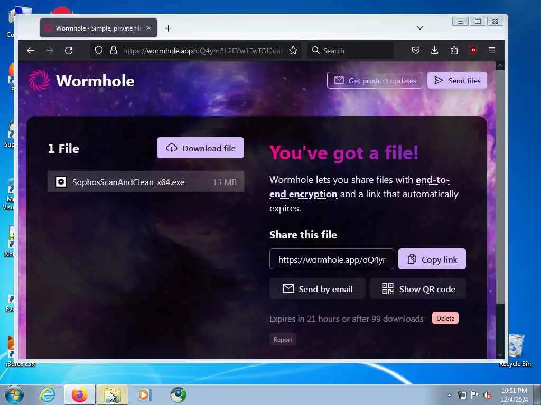Open the Windows Start menu

click(14, 394)
